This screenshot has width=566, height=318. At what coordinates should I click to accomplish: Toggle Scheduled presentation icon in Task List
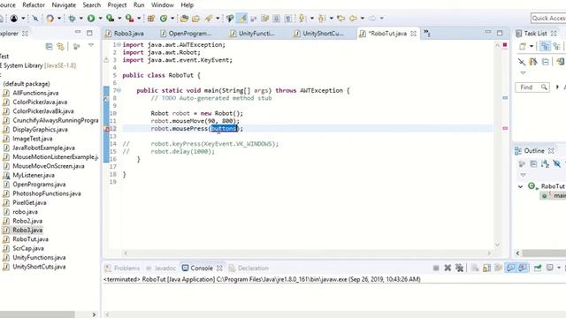coord(556,46)
